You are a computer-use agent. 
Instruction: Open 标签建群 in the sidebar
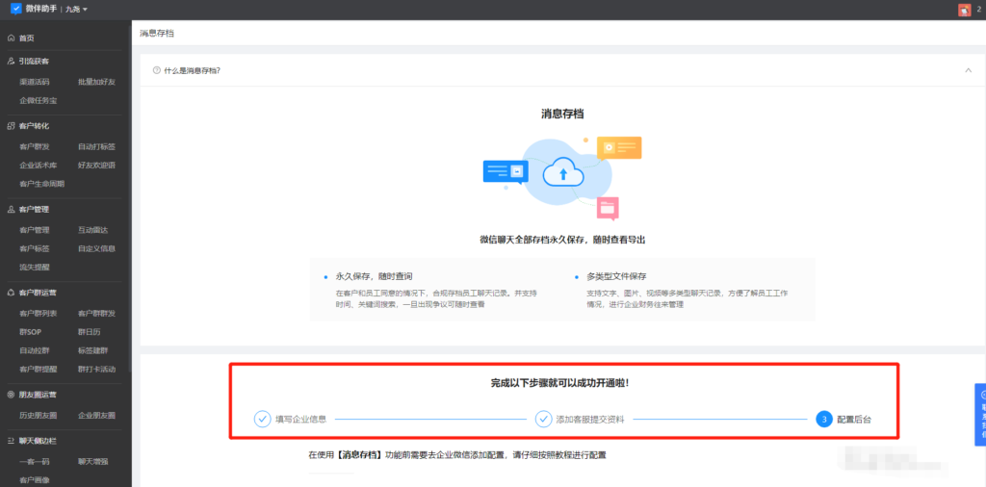pyautogui.click(x=92, y=350)
